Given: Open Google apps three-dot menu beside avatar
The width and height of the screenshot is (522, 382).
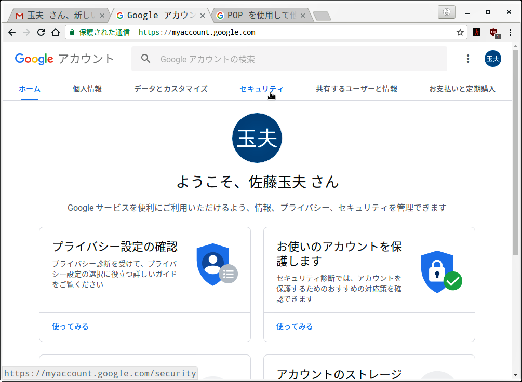Looking at the screenshot, I should tap(468, 59).
